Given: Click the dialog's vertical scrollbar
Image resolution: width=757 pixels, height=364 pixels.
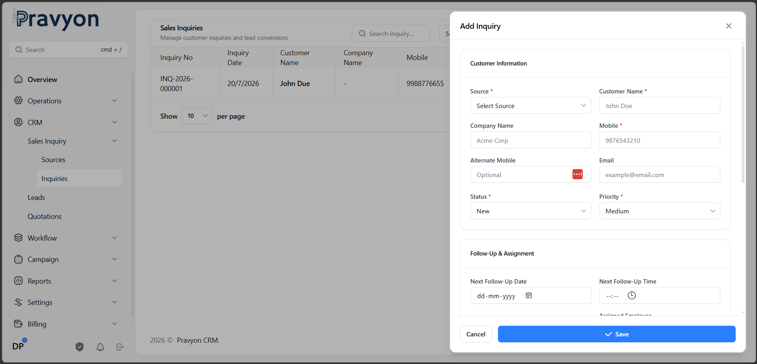Looking at the screenshot, I should pos(743,114).
